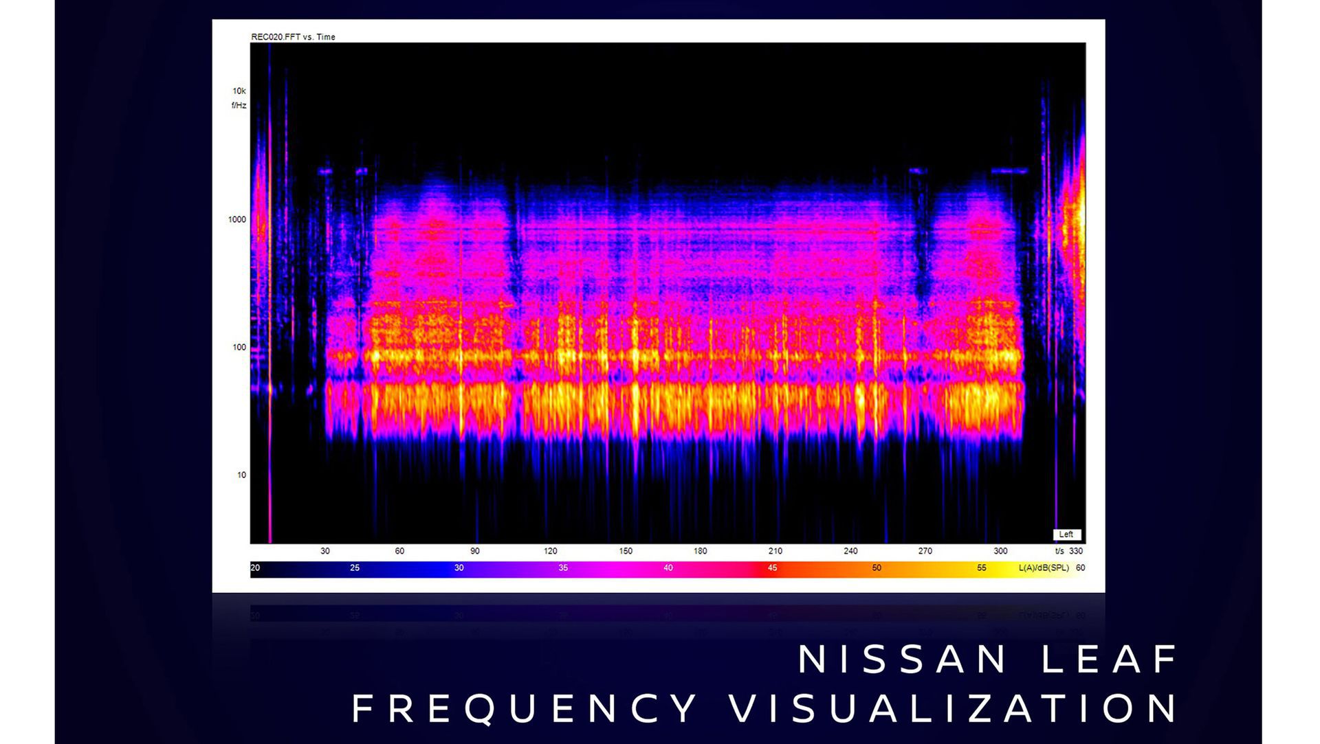Click the '300' time axis tick label

[x=1000, y=551]
